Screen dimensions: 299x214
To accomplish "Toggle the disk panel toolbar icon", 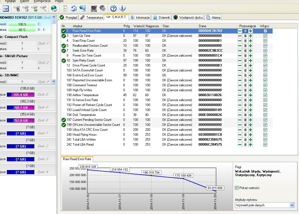I will (x=6, y=9).
